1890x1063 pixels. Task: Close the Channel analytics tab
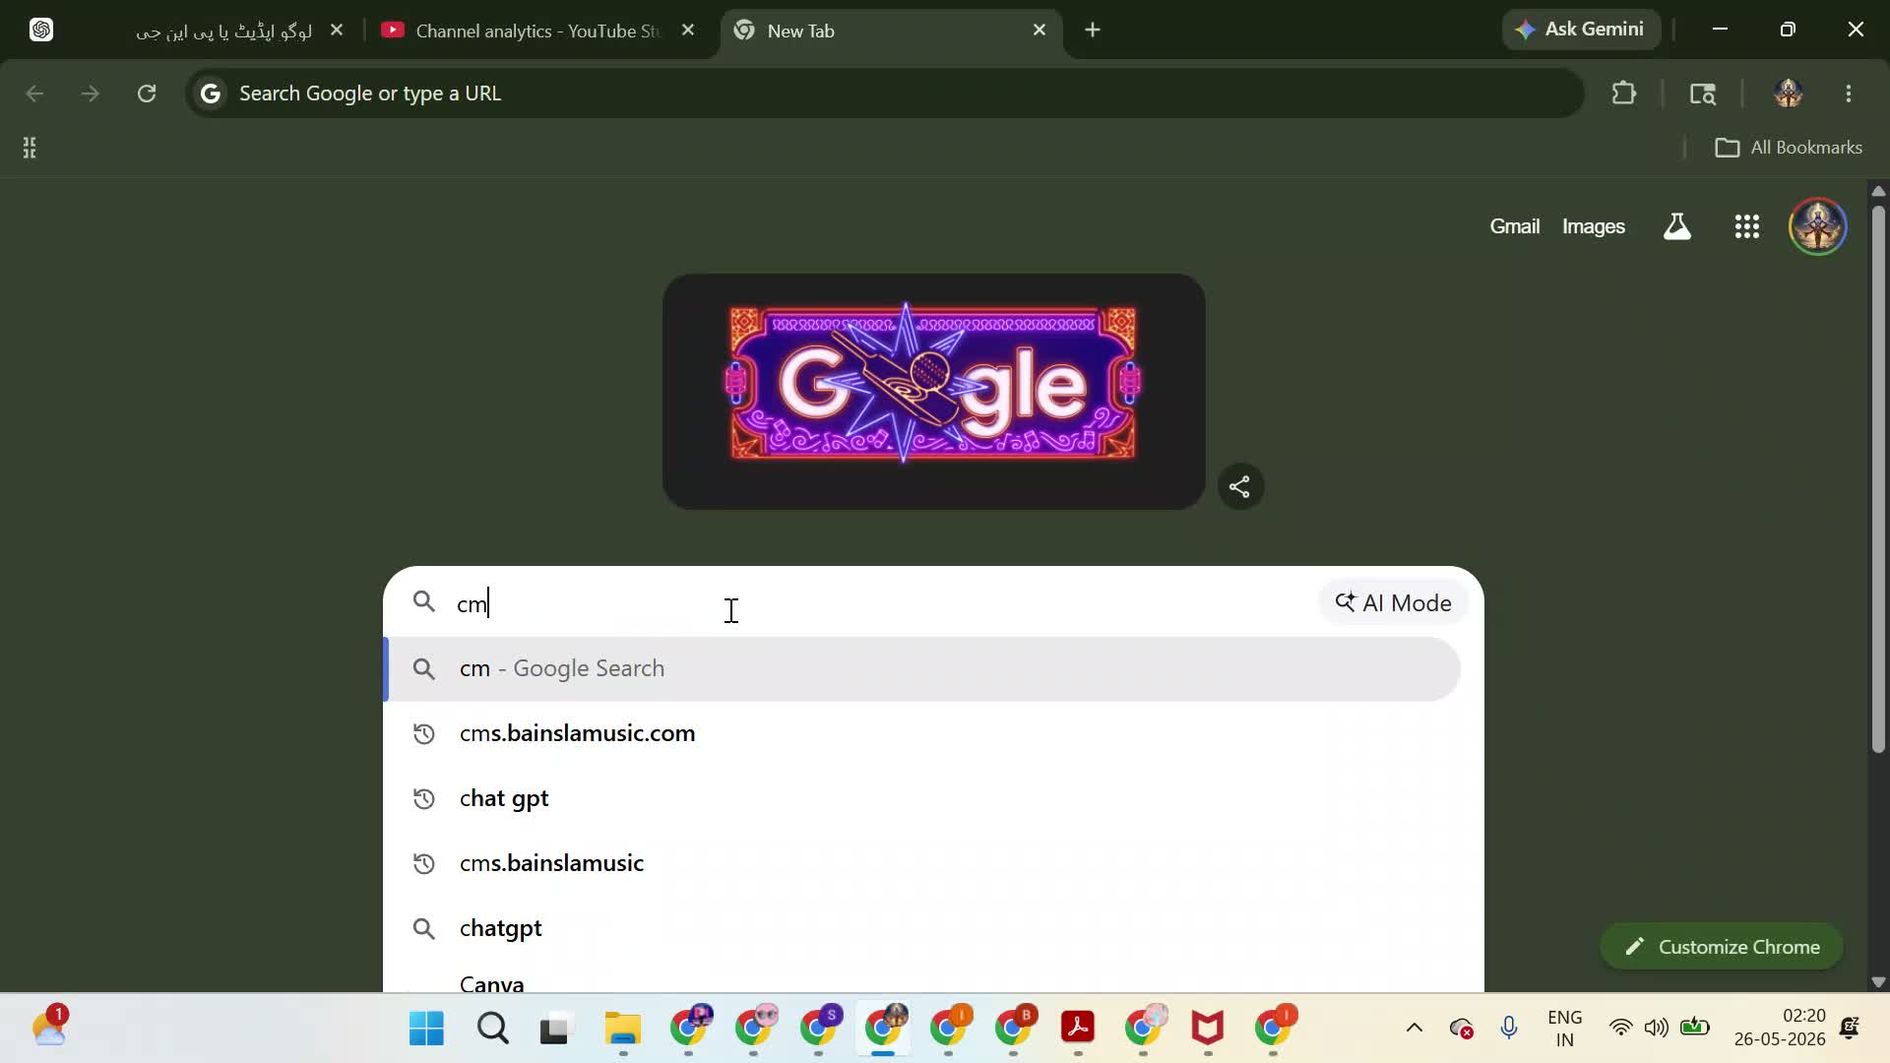pos(688,31)
